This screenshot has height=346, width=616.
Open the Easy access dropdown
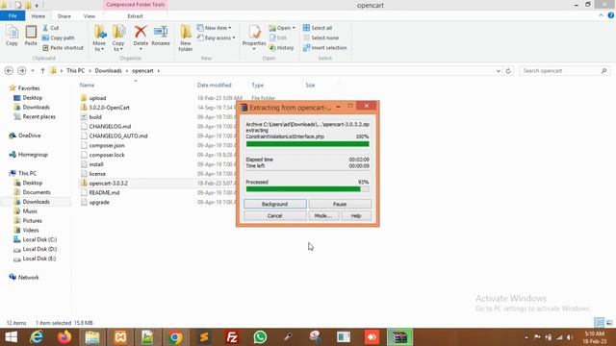[217, 37]
